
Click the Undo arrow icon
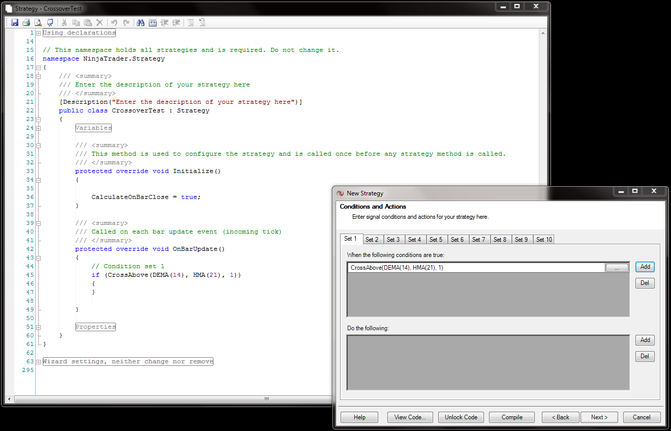pos(114,22)
